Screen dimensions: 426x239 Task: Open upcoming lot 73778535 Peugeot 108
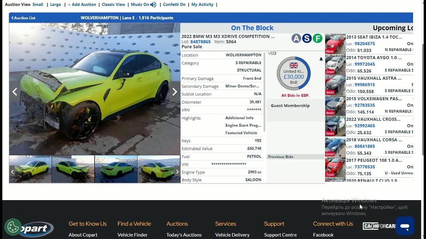pyautogui.click(x=365, y=167)
